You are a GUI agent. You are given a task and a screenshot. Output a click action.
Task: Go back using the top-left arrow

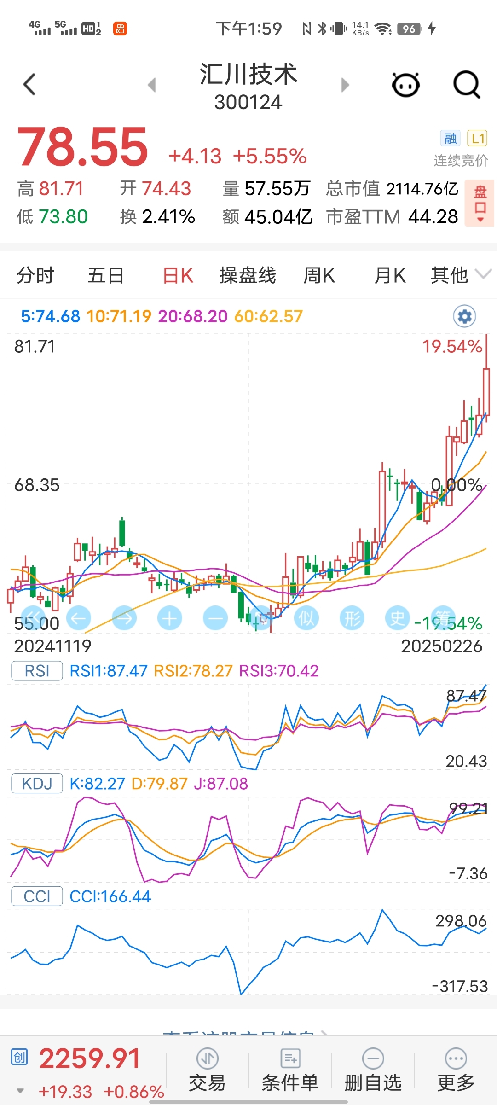click(29, 85)
